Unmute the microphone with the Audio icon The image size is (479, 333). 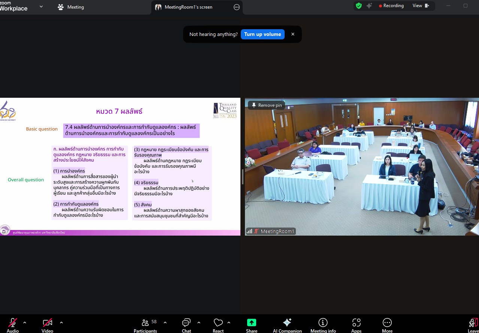(12, 323)
